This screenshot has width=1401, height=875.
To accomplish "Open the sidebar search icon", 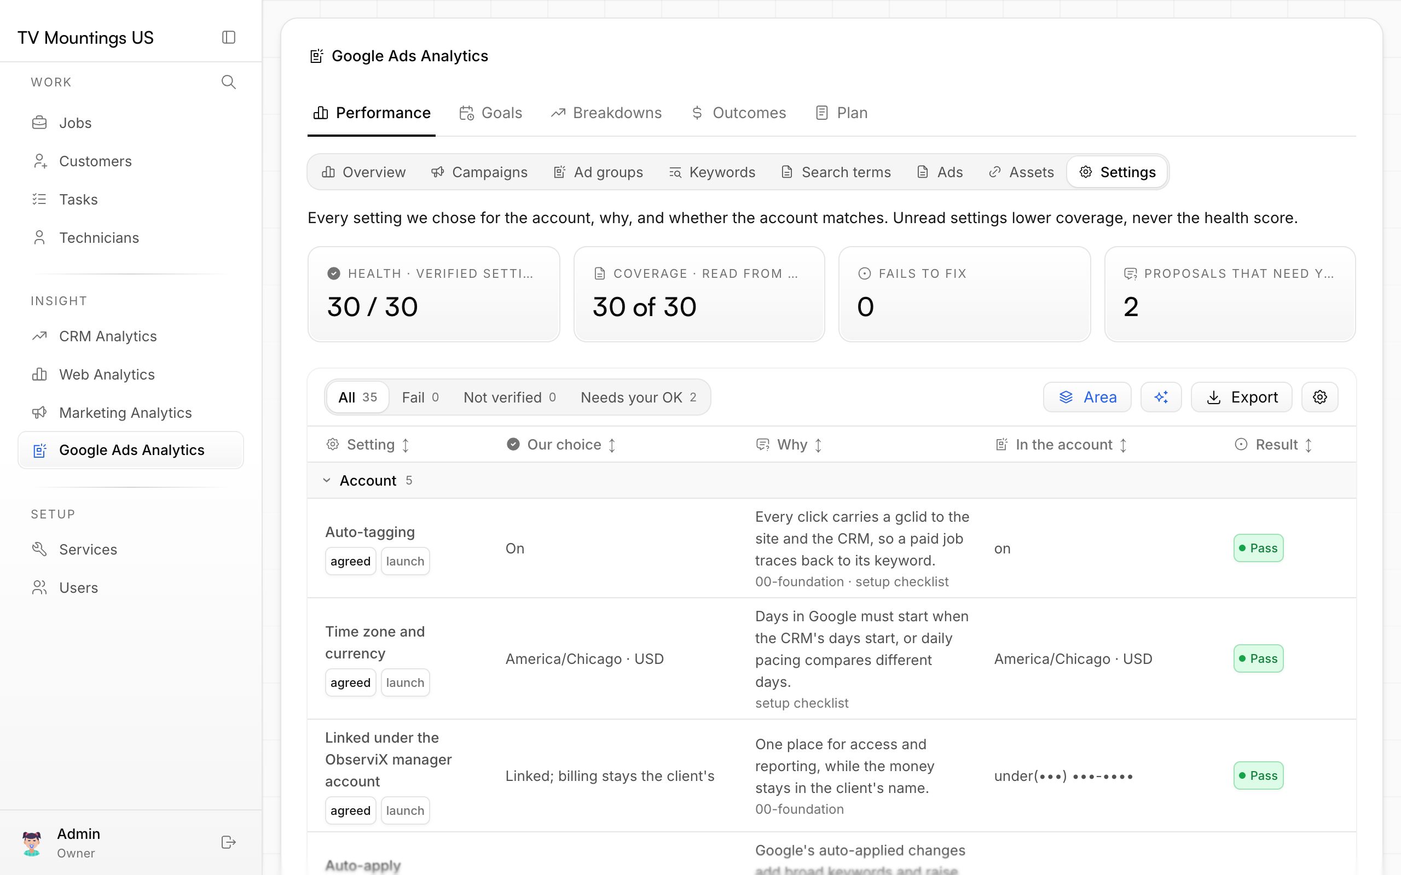I will 229,82.
